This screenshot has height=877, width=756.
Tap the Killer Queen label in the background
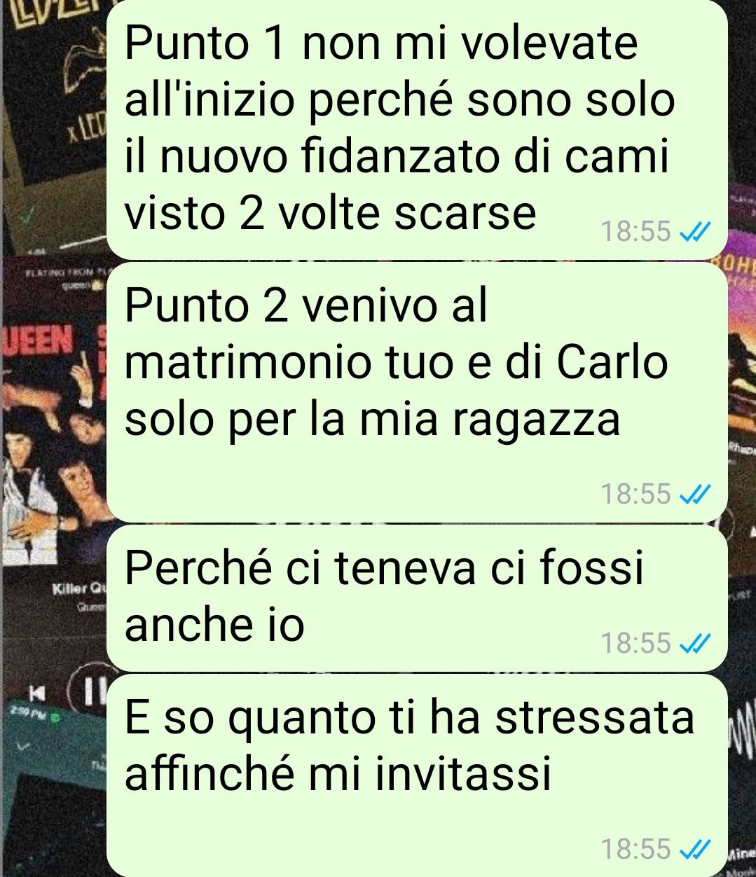pos(78,590)
